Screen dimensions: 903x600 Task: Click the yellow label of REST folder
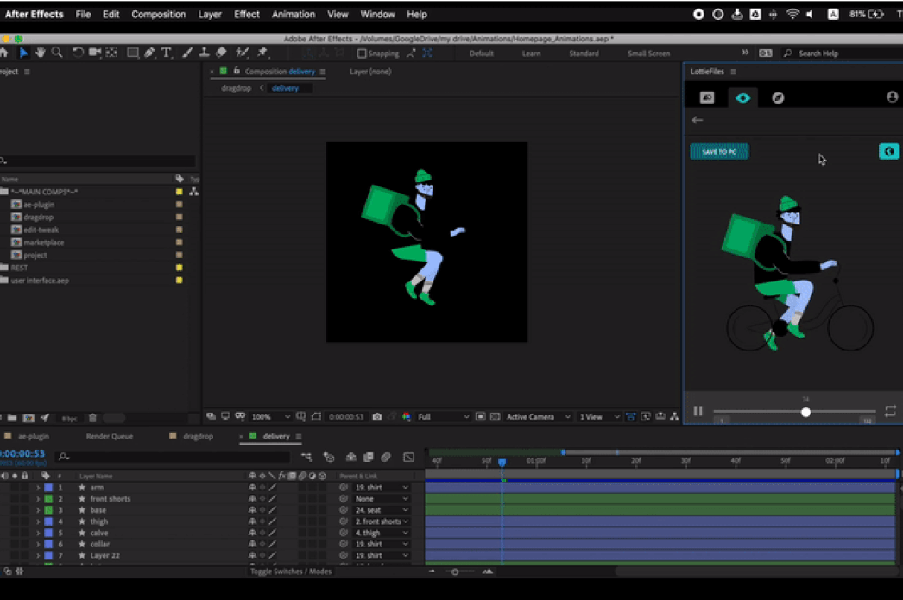179,268
